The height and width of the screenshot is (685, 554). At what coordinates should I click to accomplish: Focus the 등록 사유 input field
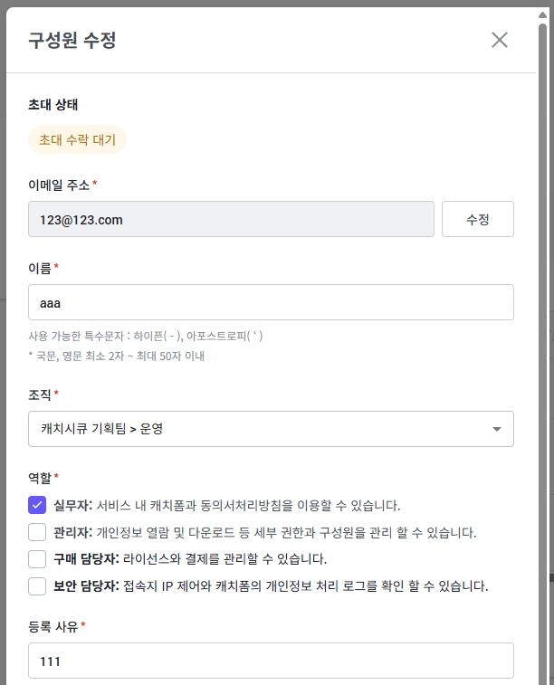tap(271, 661)
